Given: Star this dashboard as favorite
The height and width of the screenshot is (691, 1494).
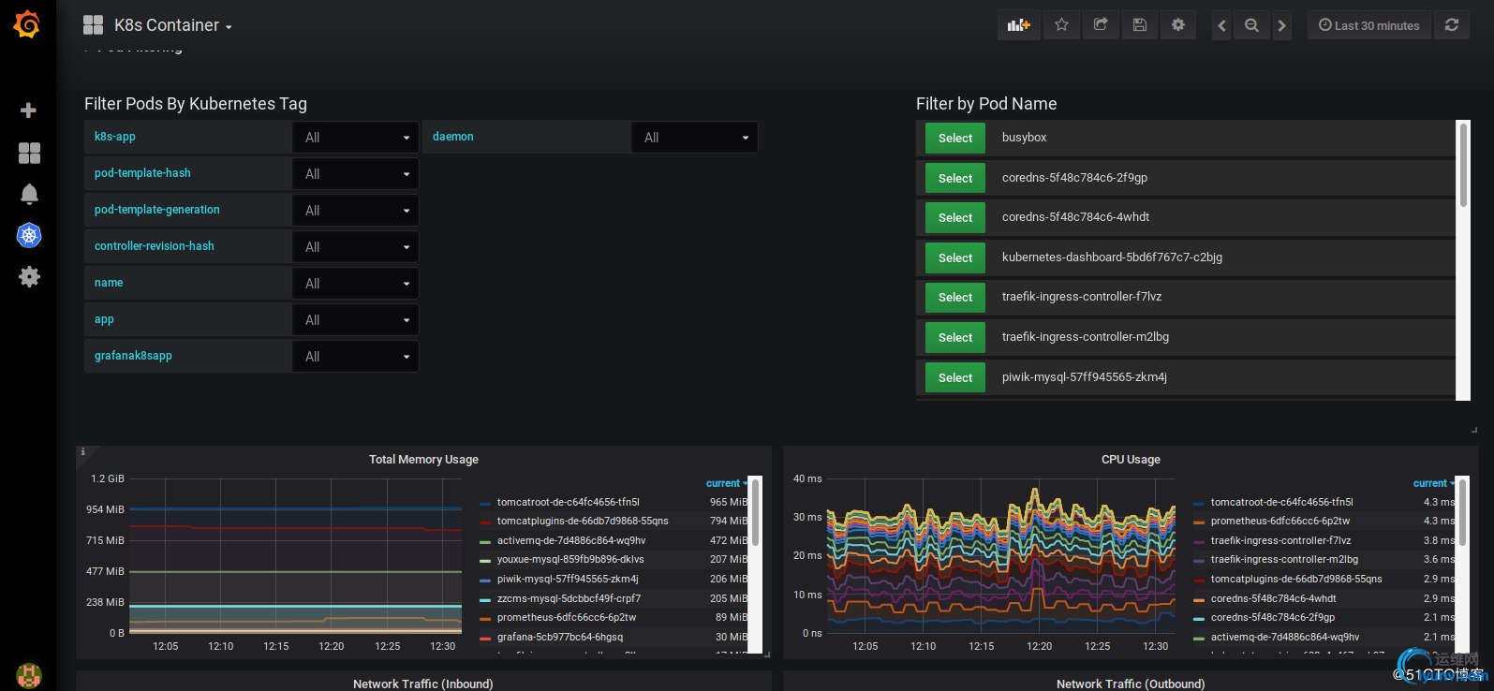Looking at the screenshot, I should click(x=1061, y=25).
